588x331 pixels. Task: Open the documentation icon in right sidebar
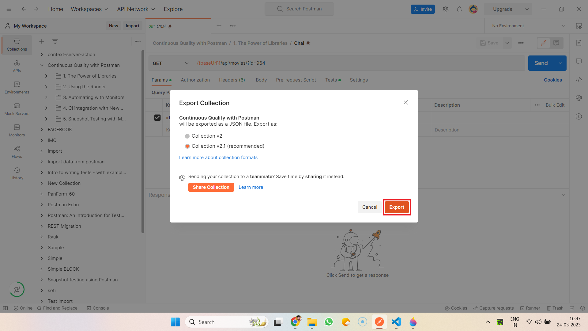click(579, 43)
